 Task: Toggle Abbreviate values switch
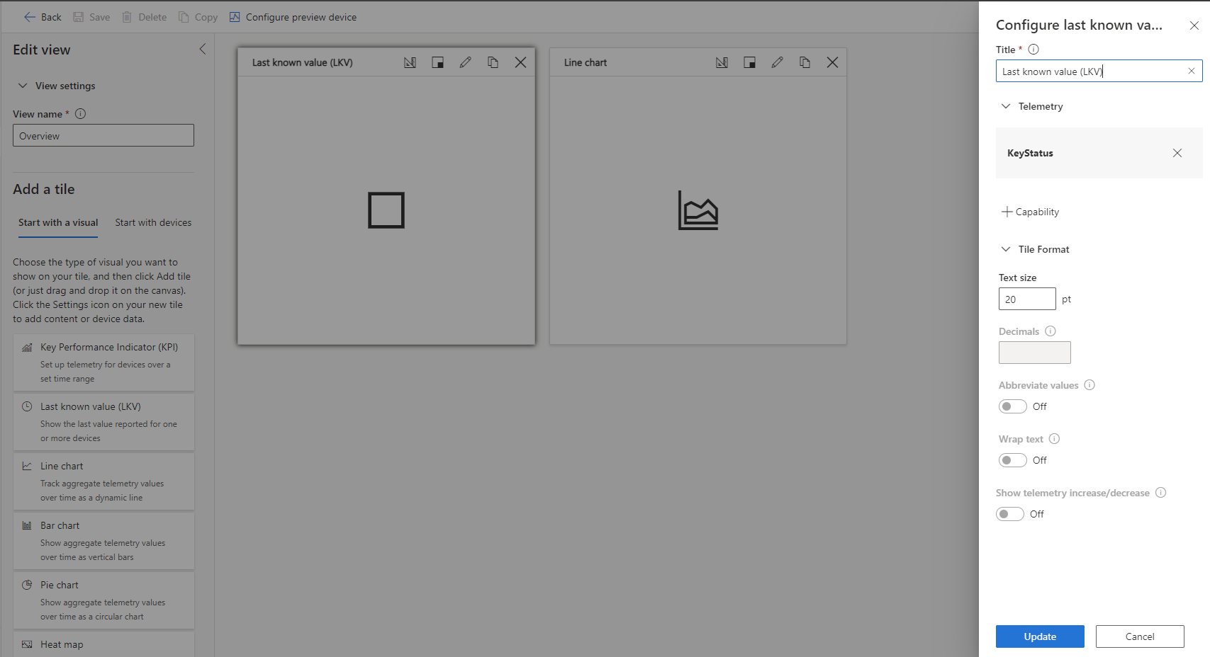[x=1012, y=406]
